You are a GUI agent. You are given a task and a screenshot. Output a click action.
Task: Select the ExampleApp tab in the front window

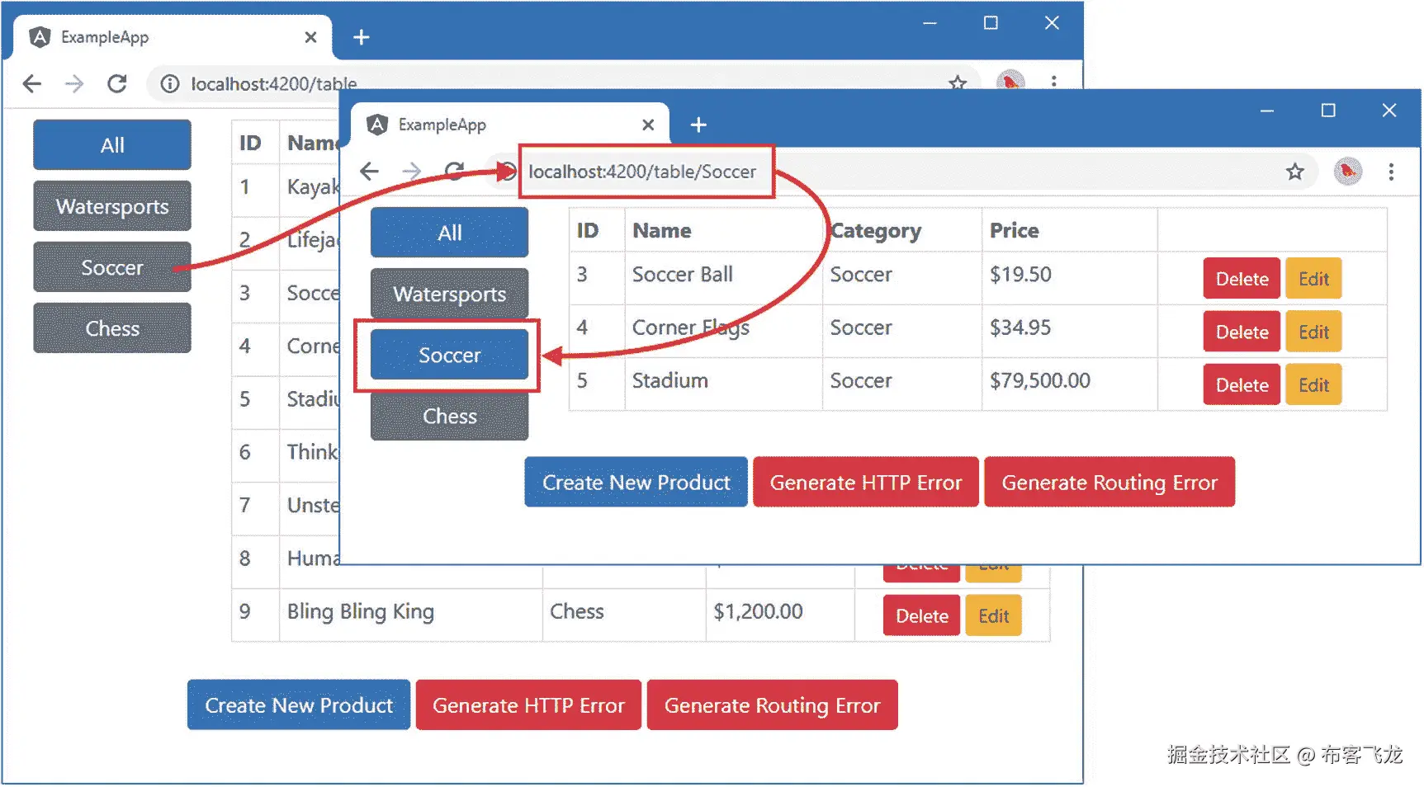(510, 125)
